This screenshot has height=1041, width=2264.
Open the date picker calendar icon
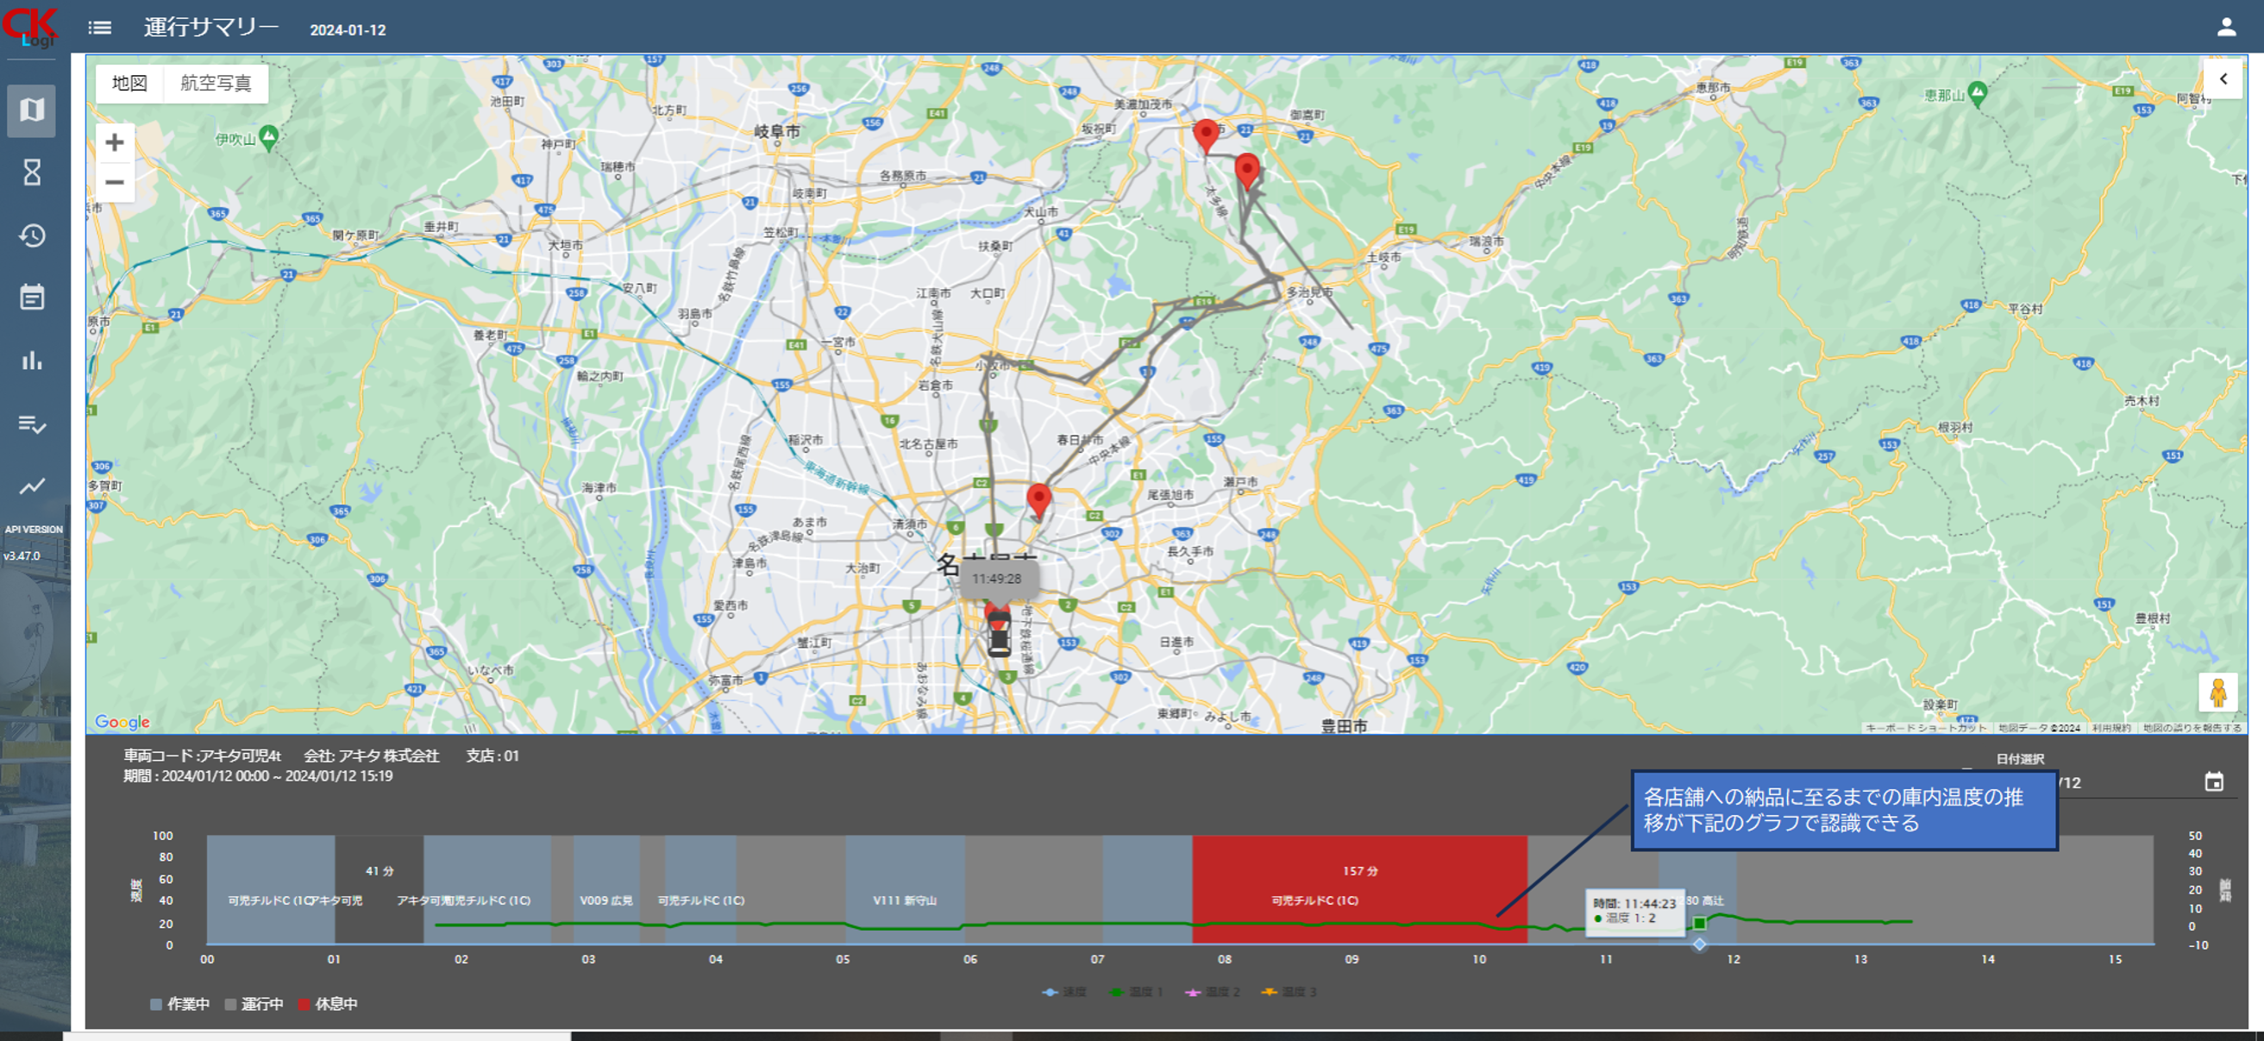point(2213,781)
